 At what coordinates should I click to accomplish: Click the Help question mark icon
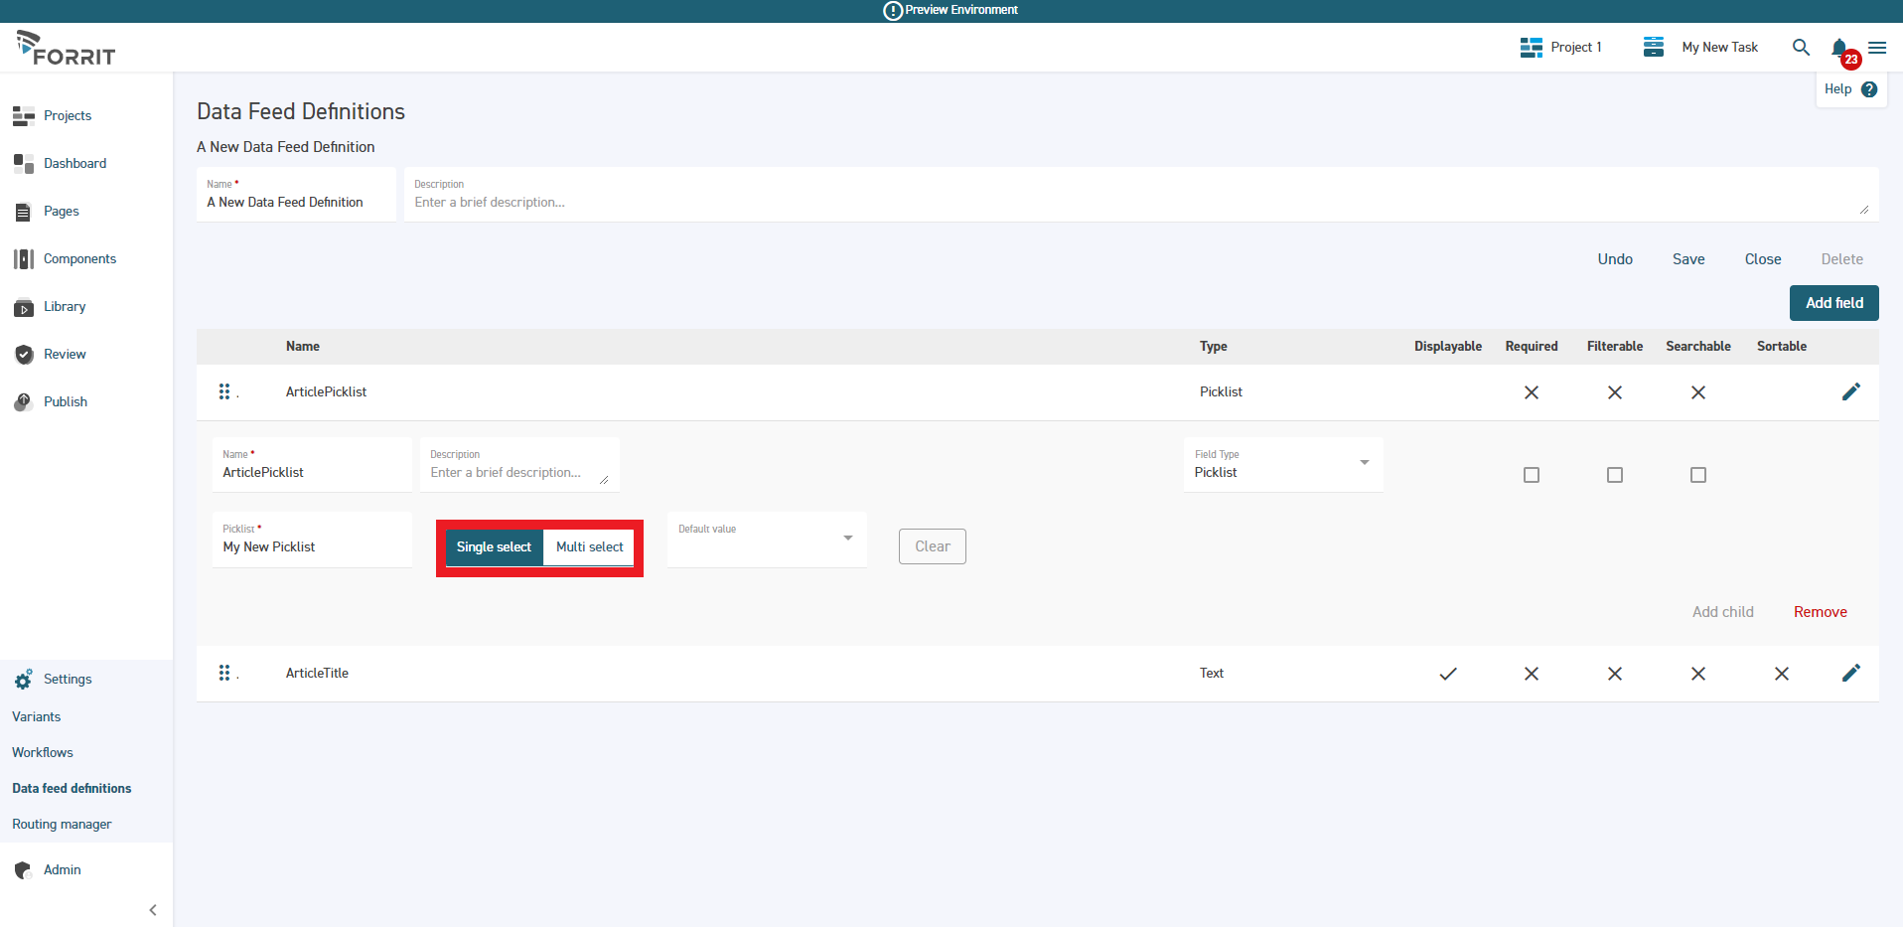pyautogui.click(x=1870, y=88)
